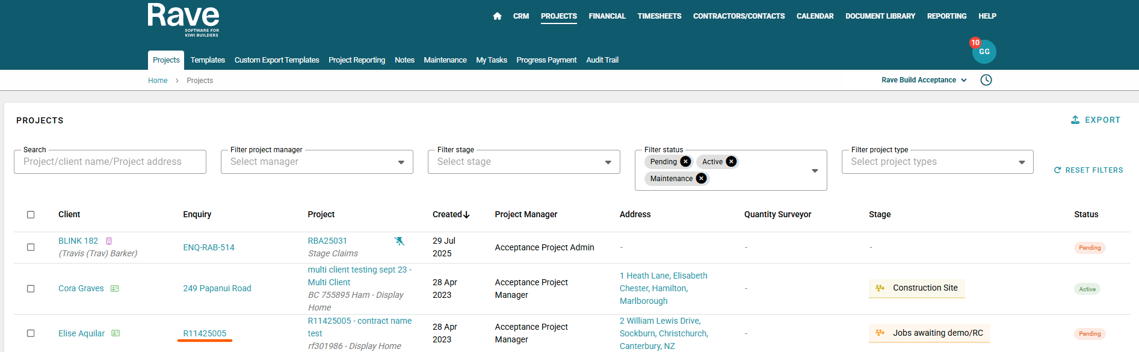Open the Rave Build Acceptance account switcher
Viewport: 1139px width, 352px height.
(x=924, y=80)
